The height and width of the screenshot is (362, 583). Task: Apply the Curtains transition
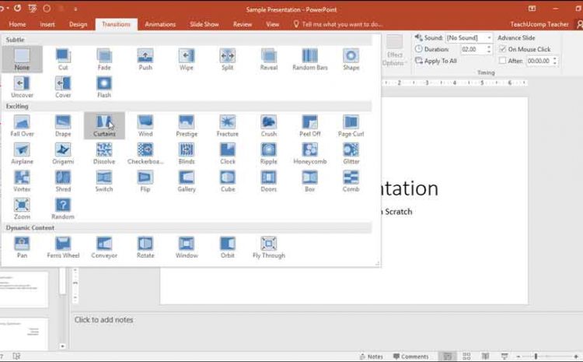tap(104, 125)
